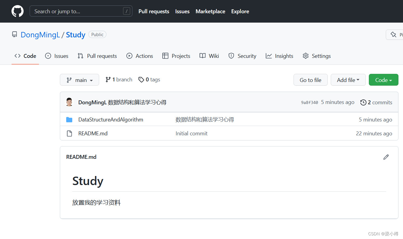Open Issues in the top navigation bar
The image size is (403, 239).
coord(182,11)
